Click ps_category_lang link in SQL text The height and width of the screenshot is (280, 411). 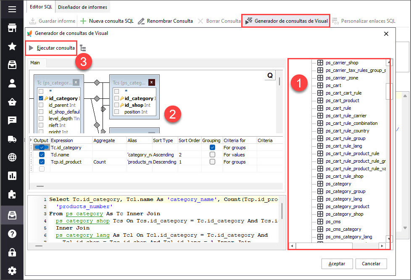(x=82, y=235)
